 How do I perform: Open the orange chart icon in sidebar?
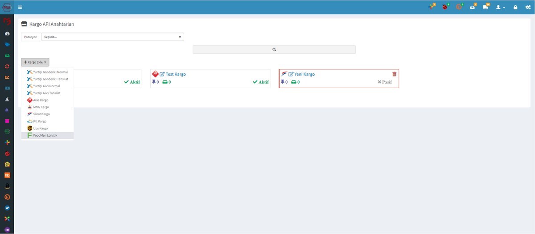pyautogui.click(x=7, y=77)
